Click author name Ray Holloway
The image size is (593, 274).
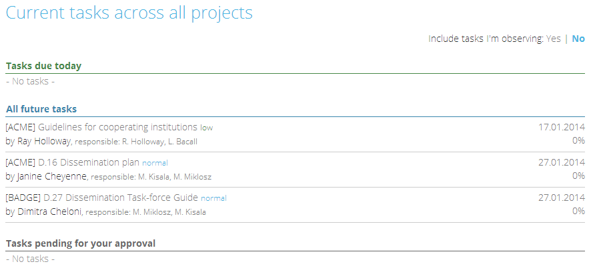click(x=43, y=141)
